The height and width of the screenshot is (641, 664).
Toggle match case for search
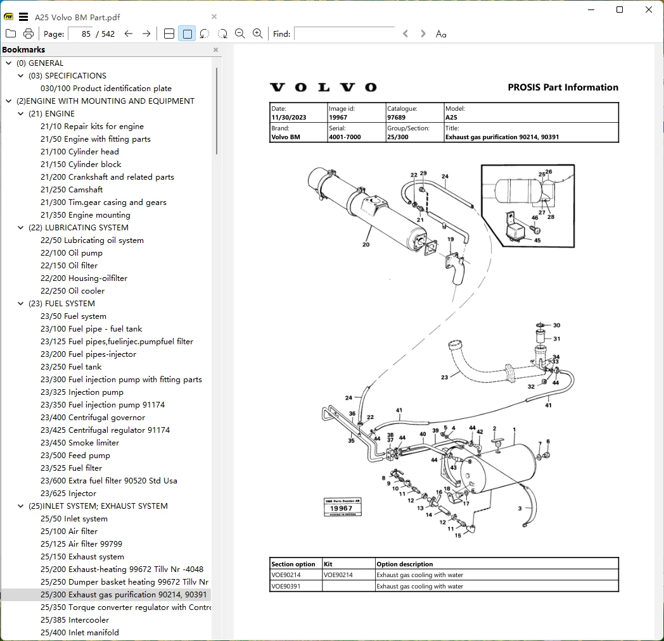click(441, 34)
